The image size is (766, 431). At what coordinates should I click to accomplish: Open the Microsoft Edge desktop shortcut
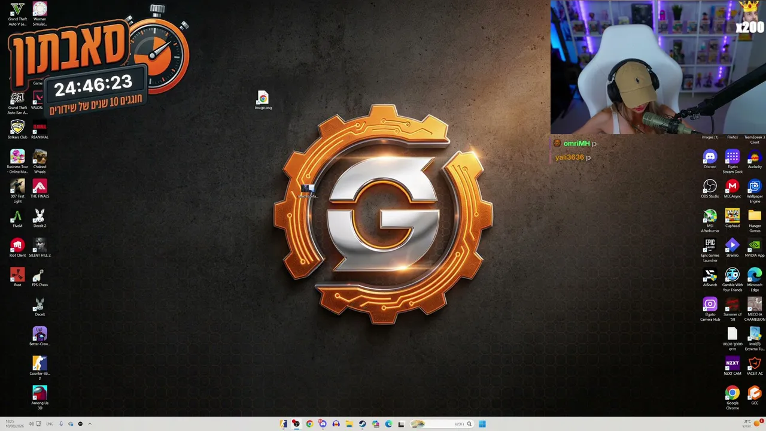755,280
